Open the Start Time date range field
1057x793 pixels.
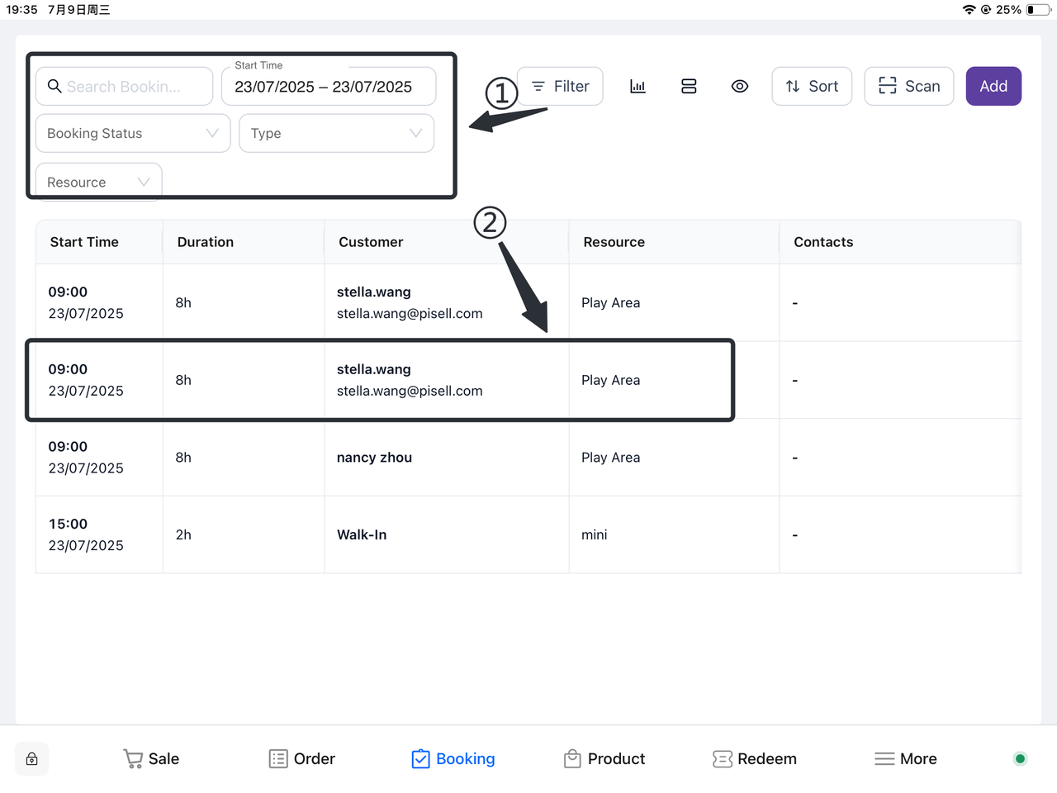click(x=329, y=87)
